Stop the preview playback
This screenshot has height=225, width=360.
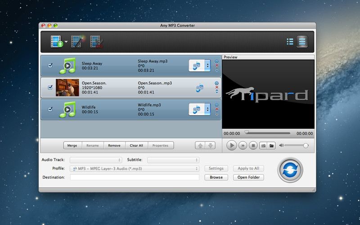(253, 145)
